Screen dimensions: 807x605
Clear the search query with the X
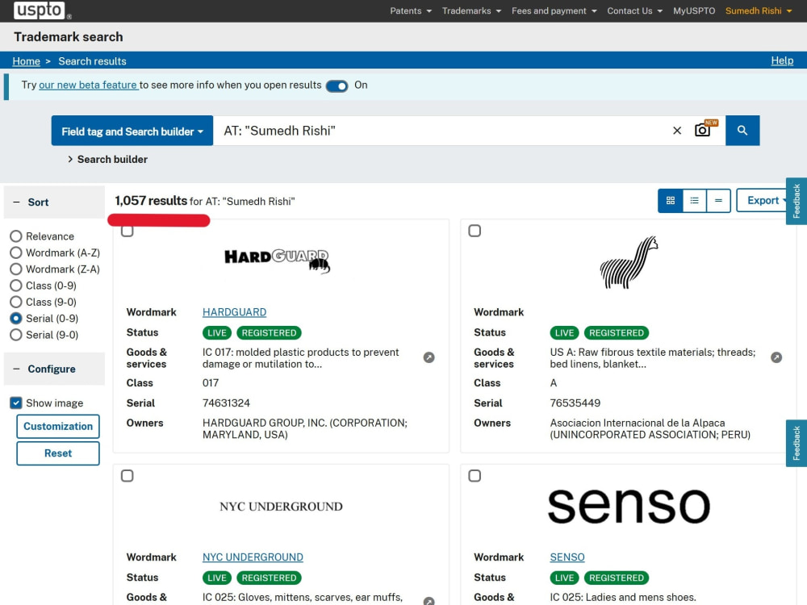point(677,131)
